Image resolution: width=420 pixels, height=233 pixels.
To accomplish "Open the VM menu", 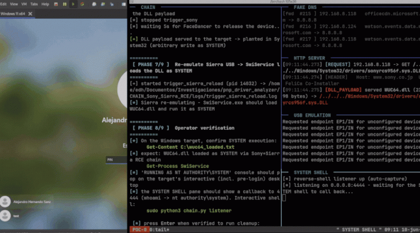I will click(24, 4).
